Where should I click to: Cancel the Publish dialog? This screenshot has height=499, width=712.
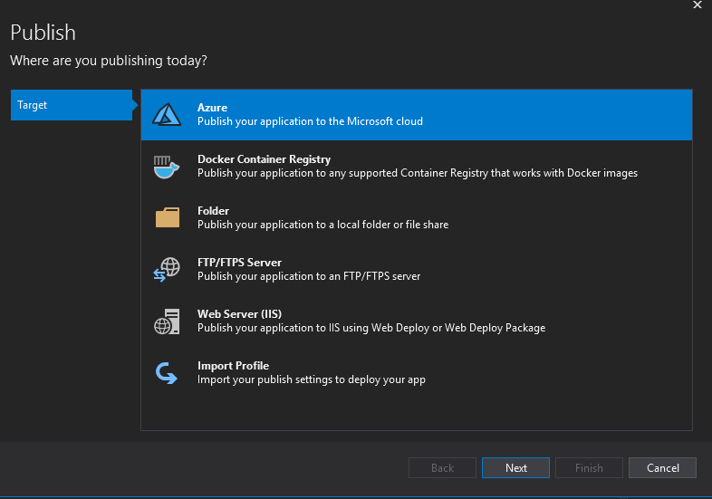click(662, 467)
